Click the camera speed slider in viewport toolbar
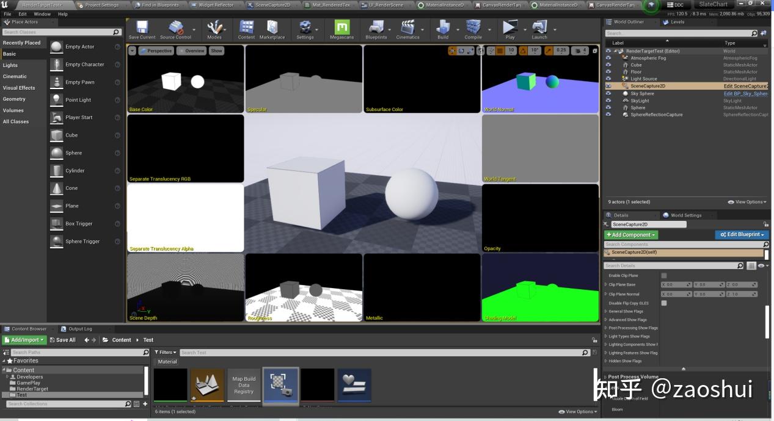The image size is (774, 421). (579, 51)
